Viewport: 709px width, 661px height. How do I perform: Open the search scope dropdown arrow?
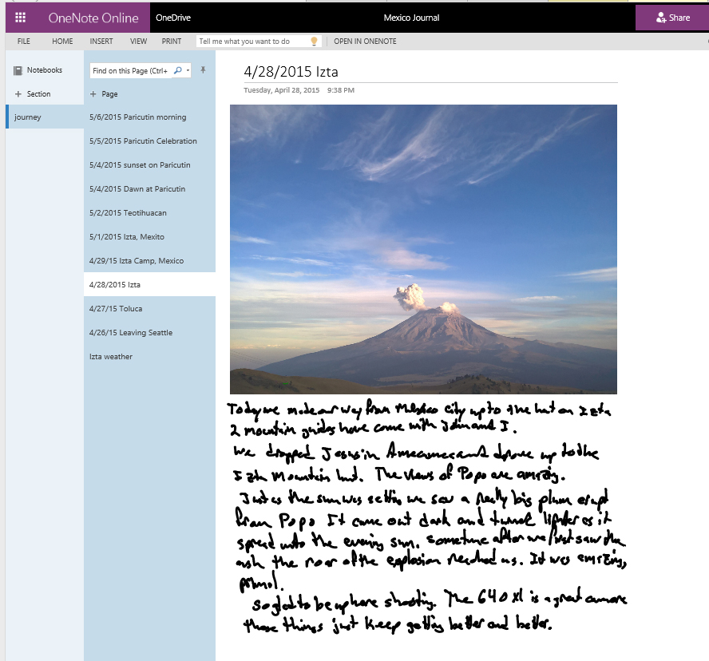point(188,70)
